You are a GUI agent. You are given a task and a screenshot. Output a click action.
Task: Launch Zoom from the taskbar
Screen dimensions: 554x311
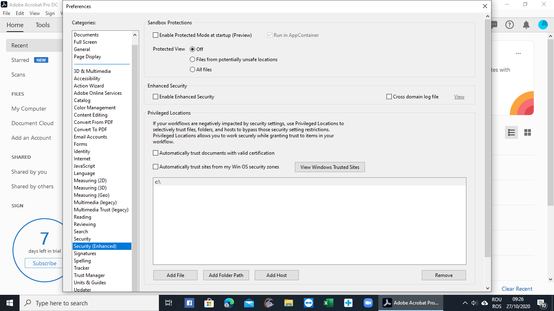(x=368, y=303)
